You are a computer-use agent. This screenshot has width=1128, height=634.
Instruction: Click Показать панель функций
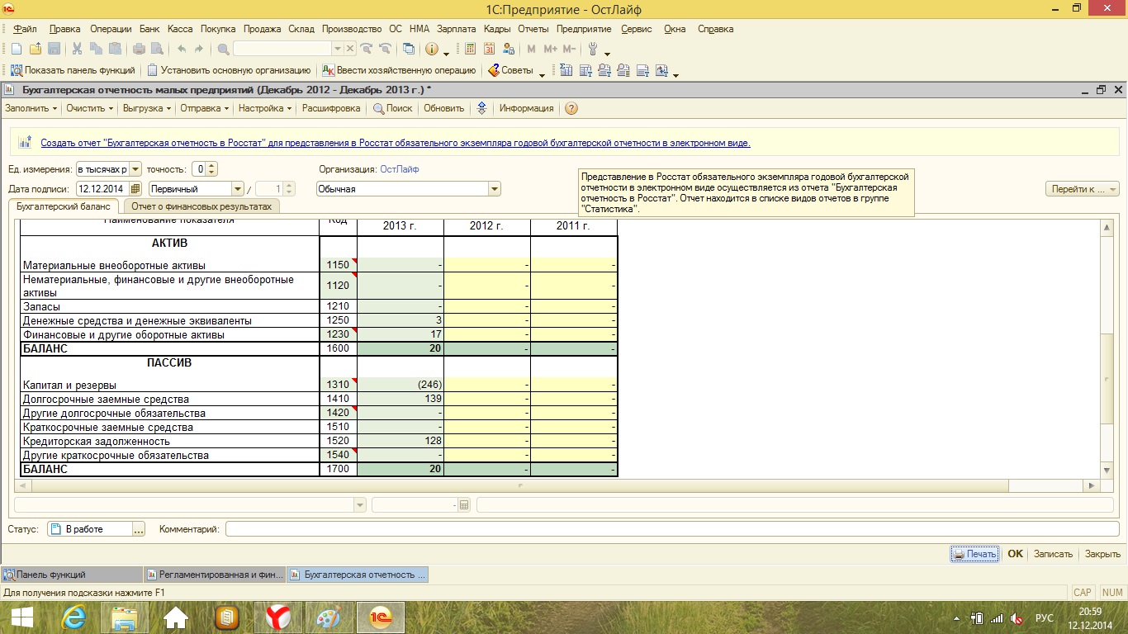pyautogui.click(x=72, y=71)
